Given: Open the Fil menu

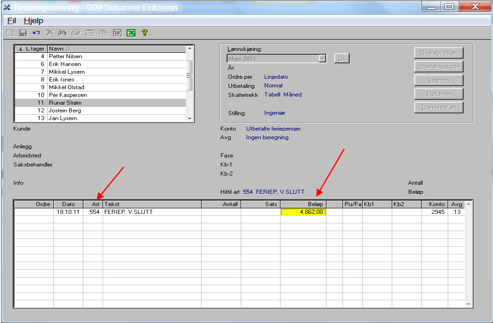Looking at the screenshot, I should [x=12, y=21].
